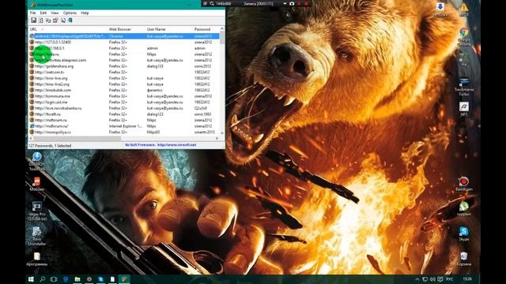This screenshot has width=506, height=284.
Task: Select the Internet Explorer mdforum.ru row
Action: [124, 126]
